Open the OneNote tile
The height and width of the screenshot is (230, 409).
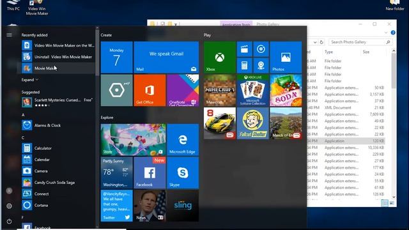[183, 90]
